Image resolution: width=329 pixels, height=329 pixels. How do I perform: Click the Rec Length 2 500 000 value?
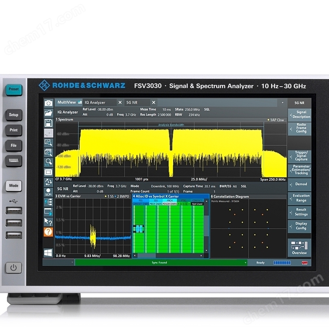pos(164,115)
